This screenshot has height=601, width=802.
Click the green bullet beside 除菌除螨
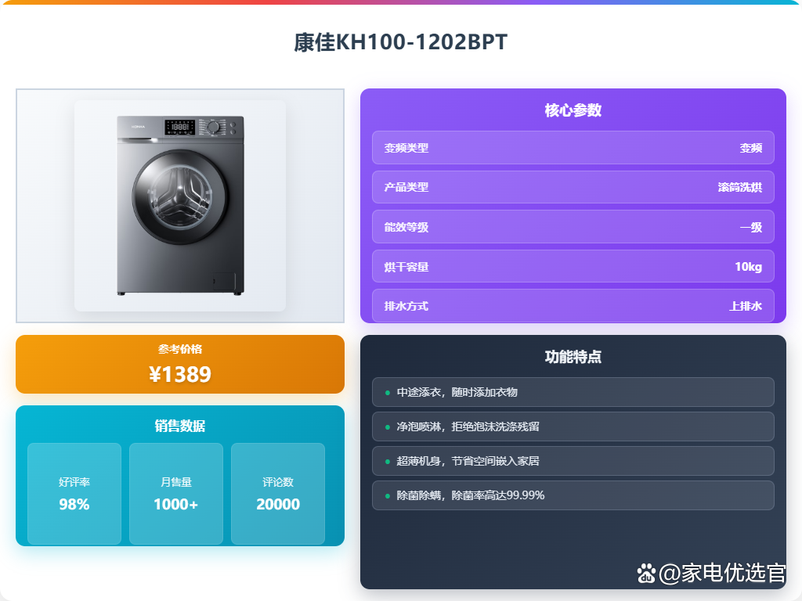[387, 495]
